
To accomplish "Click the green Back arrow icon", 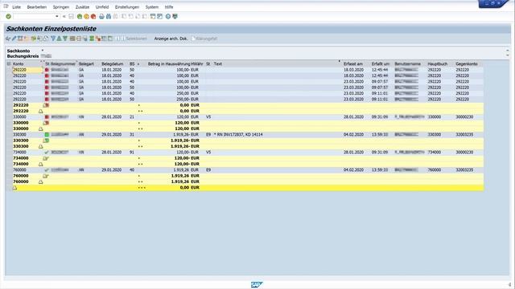I will (80, 16).
